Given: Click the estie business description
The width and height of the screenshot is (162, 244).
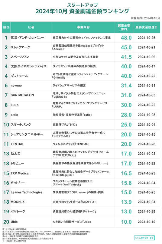Looking at the screenshot, I should point(72,115).
